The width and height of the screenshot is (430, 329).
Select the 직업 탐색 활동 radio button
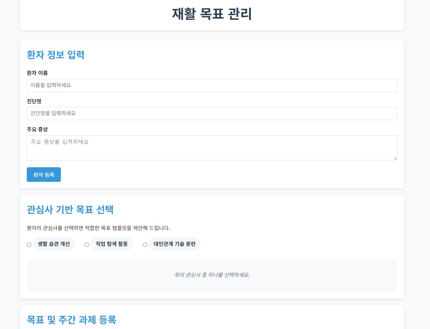tap(87, 245)
